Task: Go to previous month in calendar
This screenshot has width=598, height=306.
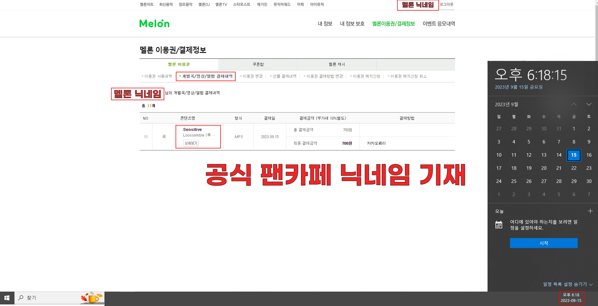Action: pyautogui.click(x=574, y=104)
